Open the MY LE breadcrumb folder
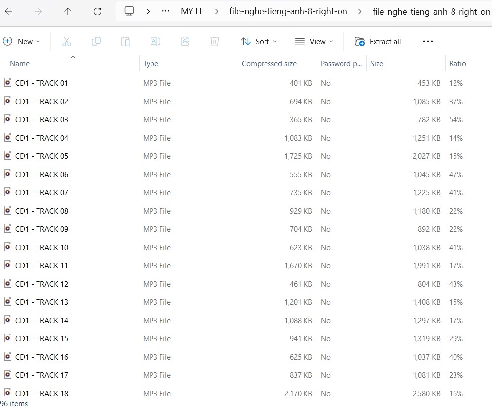492x408 pixels. point(192,11)
